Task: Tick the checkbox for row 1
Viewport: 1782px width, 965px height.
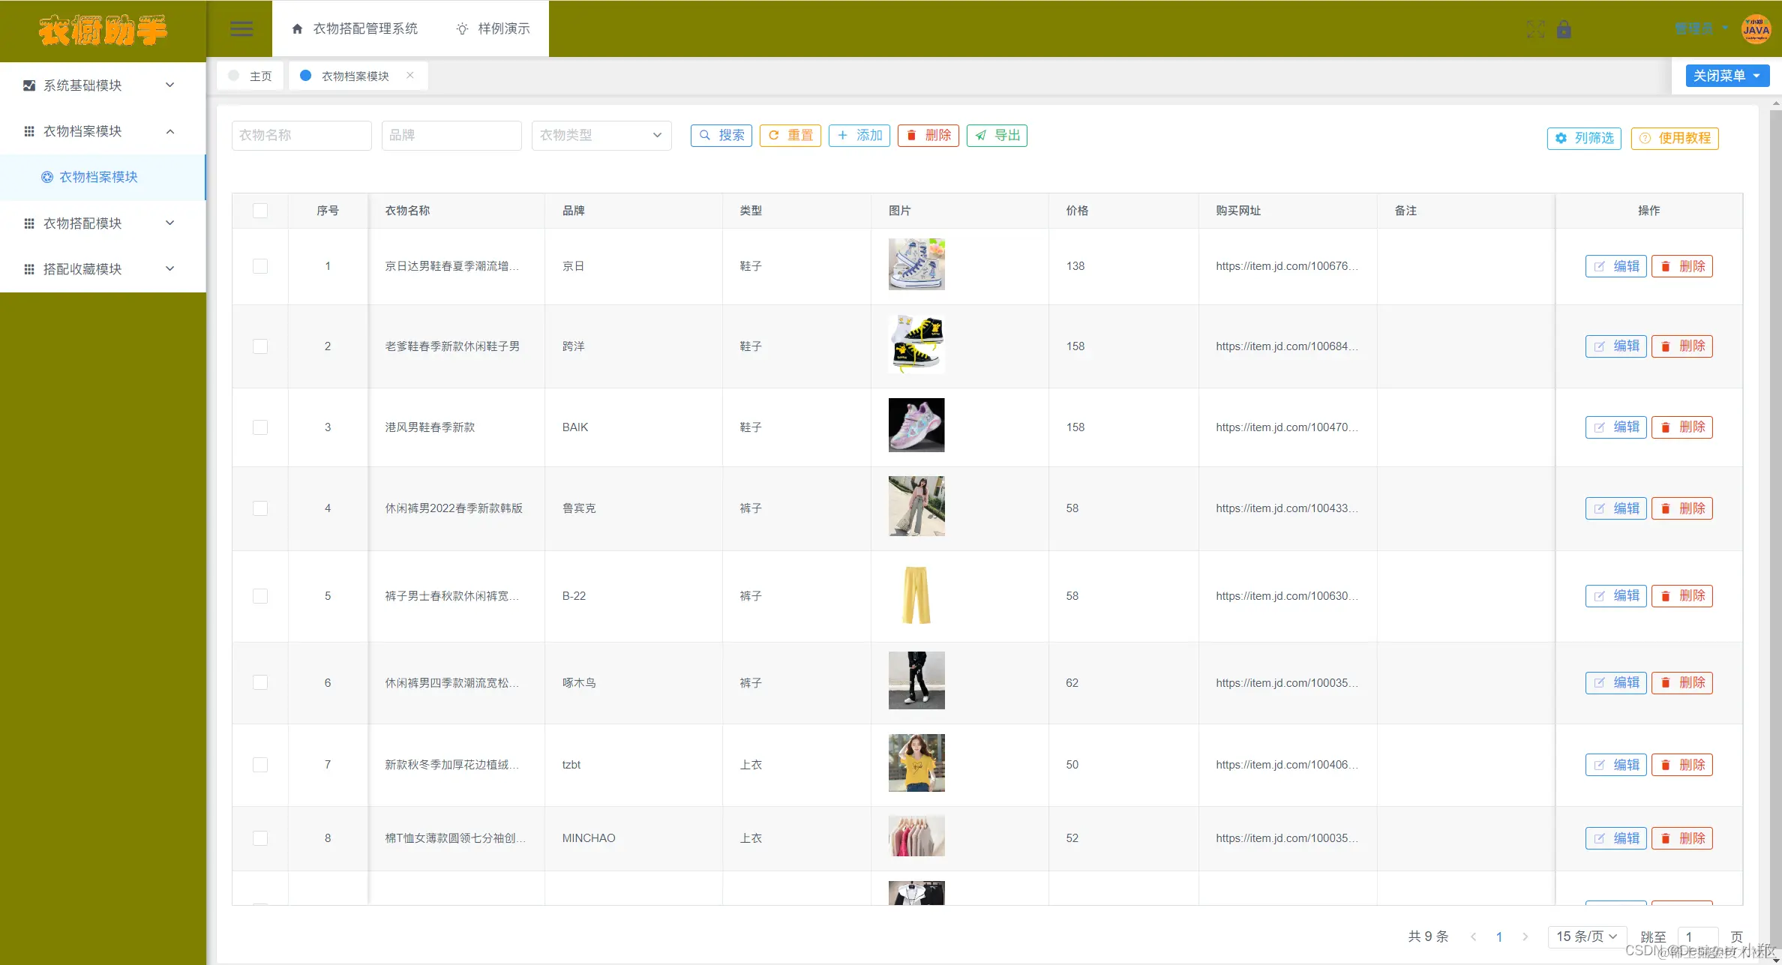Action: point(260,266)
